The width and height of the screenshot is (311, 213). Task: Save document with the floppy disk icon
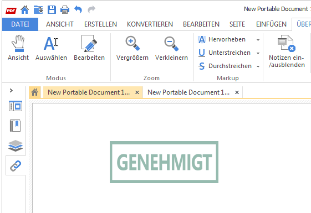[x=52, y=9]
